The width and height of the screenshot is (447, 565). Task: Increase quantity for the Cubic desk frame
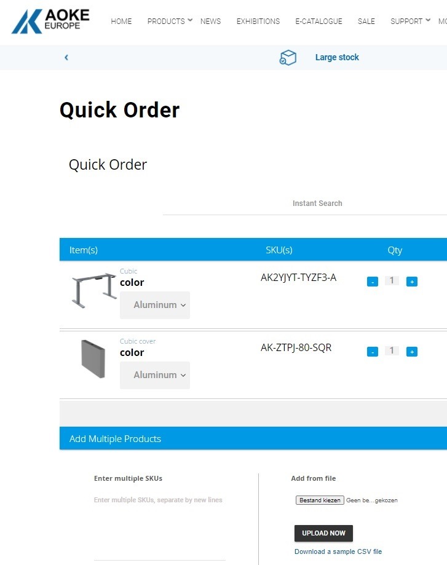click(412, 282)
